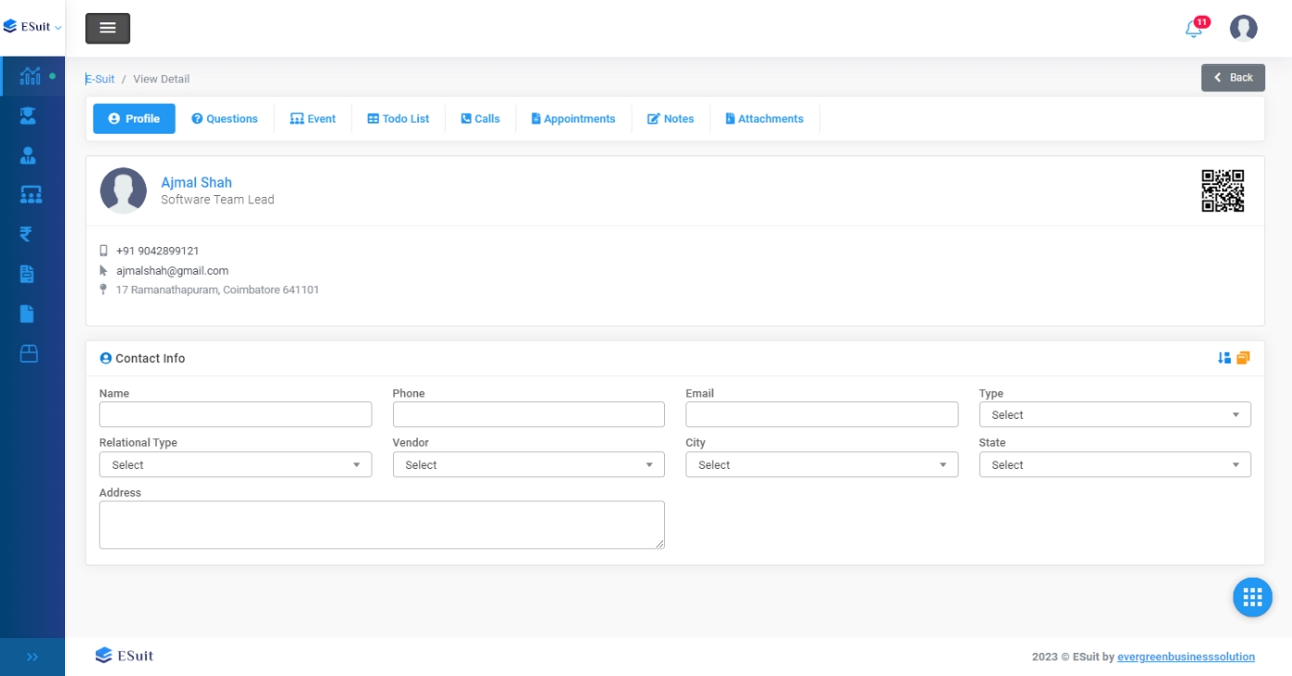The image size is (1292, 676).
Task: Open the notifications bell icon
Action: click(1194, 29)
